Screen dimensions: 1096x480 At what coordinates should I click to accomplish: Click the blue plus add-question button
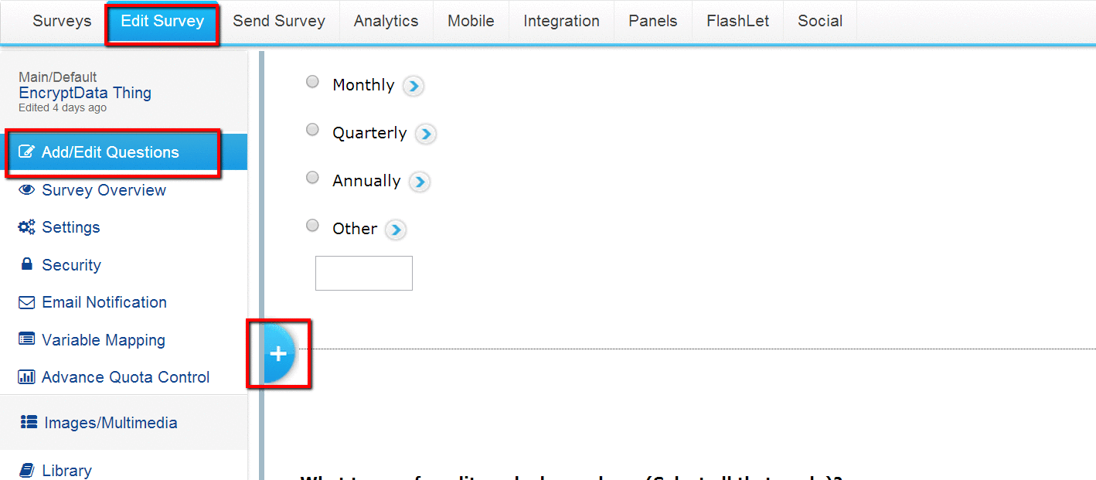click(279, 354)
